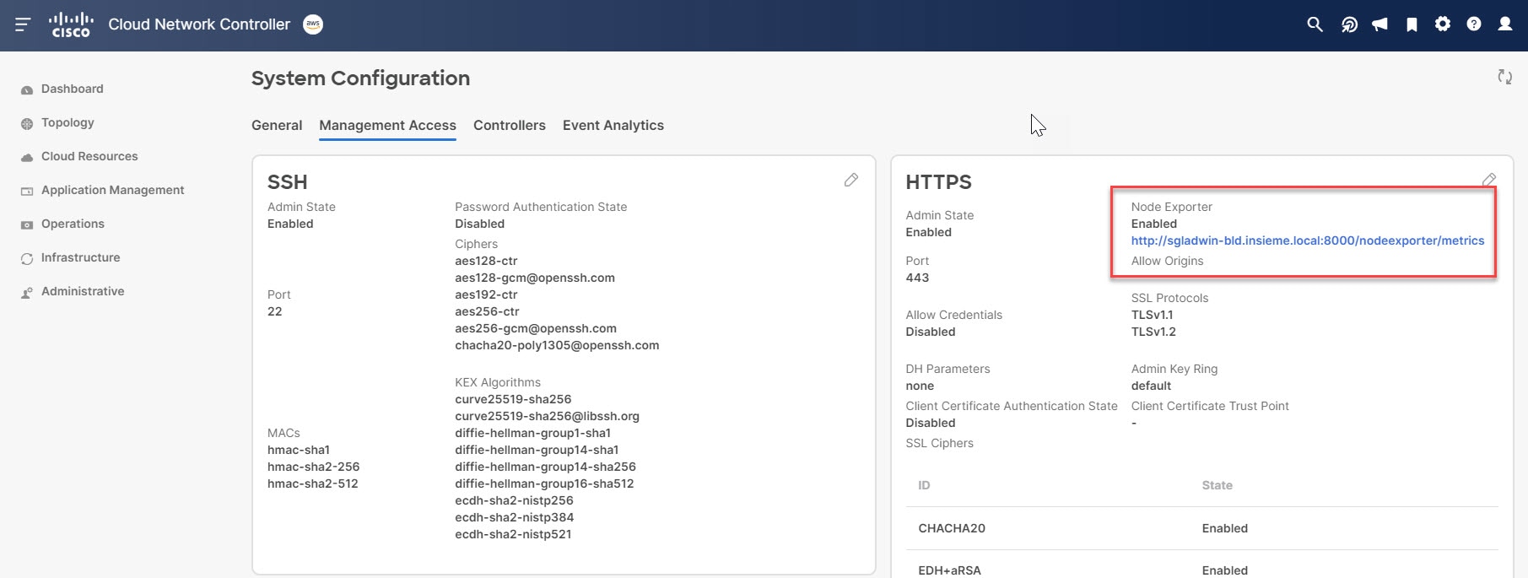The width and height of the screenshot is (1528, 578).
Task: Expand the Infrastructure sidebar section
Action: 80,257
